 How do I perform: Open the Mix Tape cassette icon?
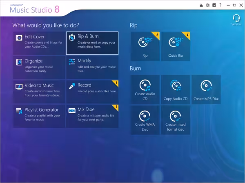pyautogui.click(x=72, y=111)
